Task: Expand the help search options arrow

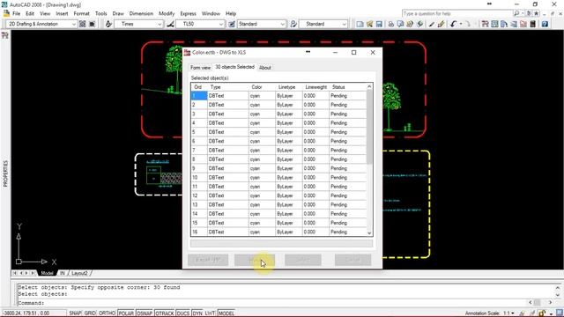Action: [x=523, y=13]
